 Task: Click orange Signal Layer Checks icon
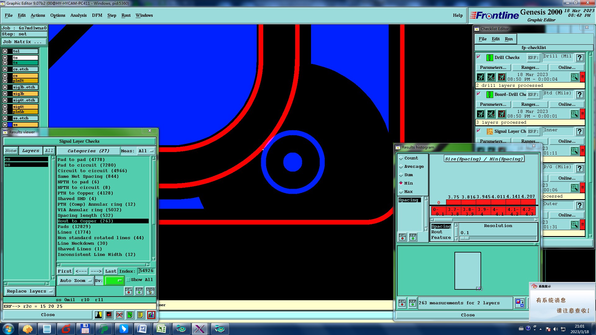(x=490, y=132)
